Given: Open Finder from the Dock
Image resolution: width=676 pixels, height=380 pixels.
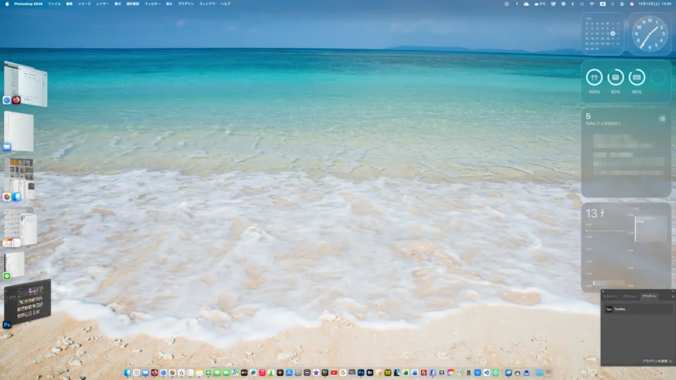Looking at the screenshot, I should click(x=127, y=373).
